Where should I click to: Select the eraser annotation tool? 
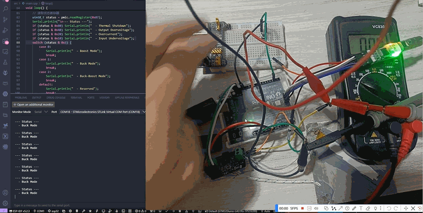[x=368, y=208]
